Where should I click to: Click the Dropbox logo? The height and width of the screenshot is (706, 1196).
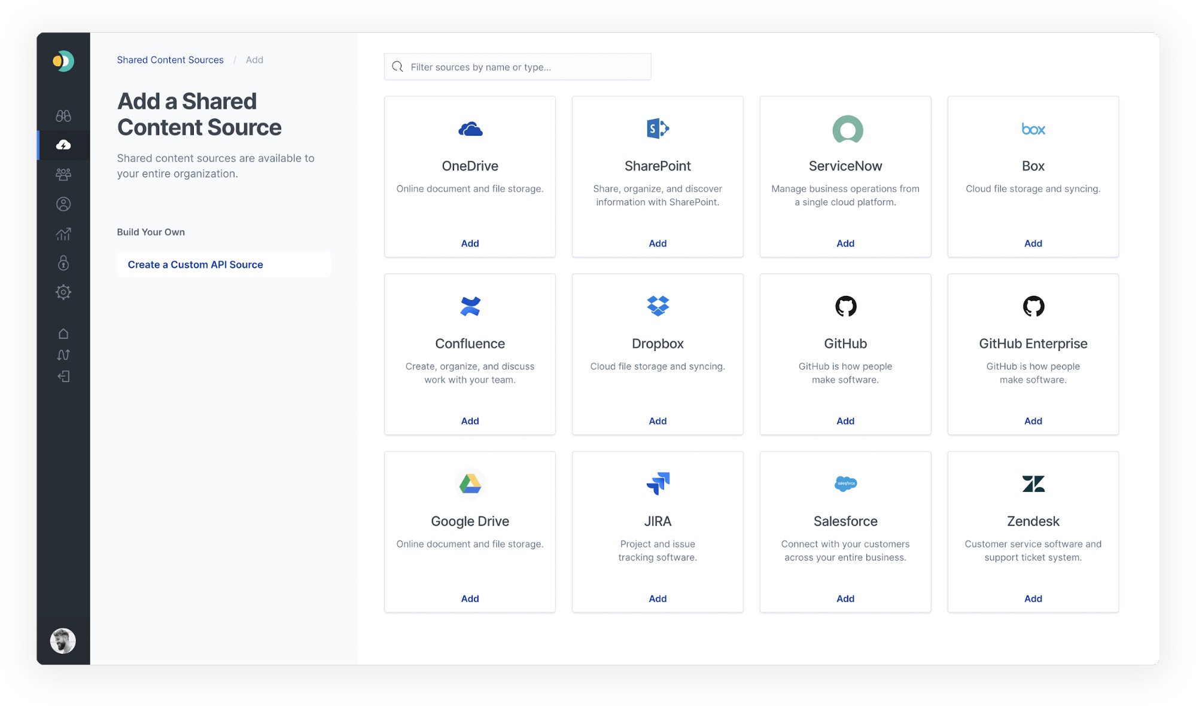pos(658,306)
